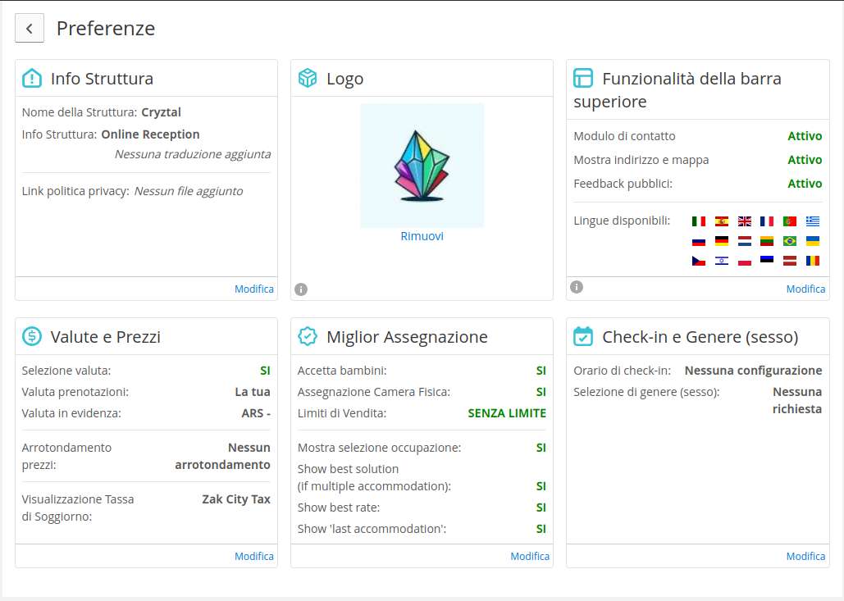Click the Cryztal crystal logo image
The width and height of the screenshot is (844, 601).
click(422, 166)
